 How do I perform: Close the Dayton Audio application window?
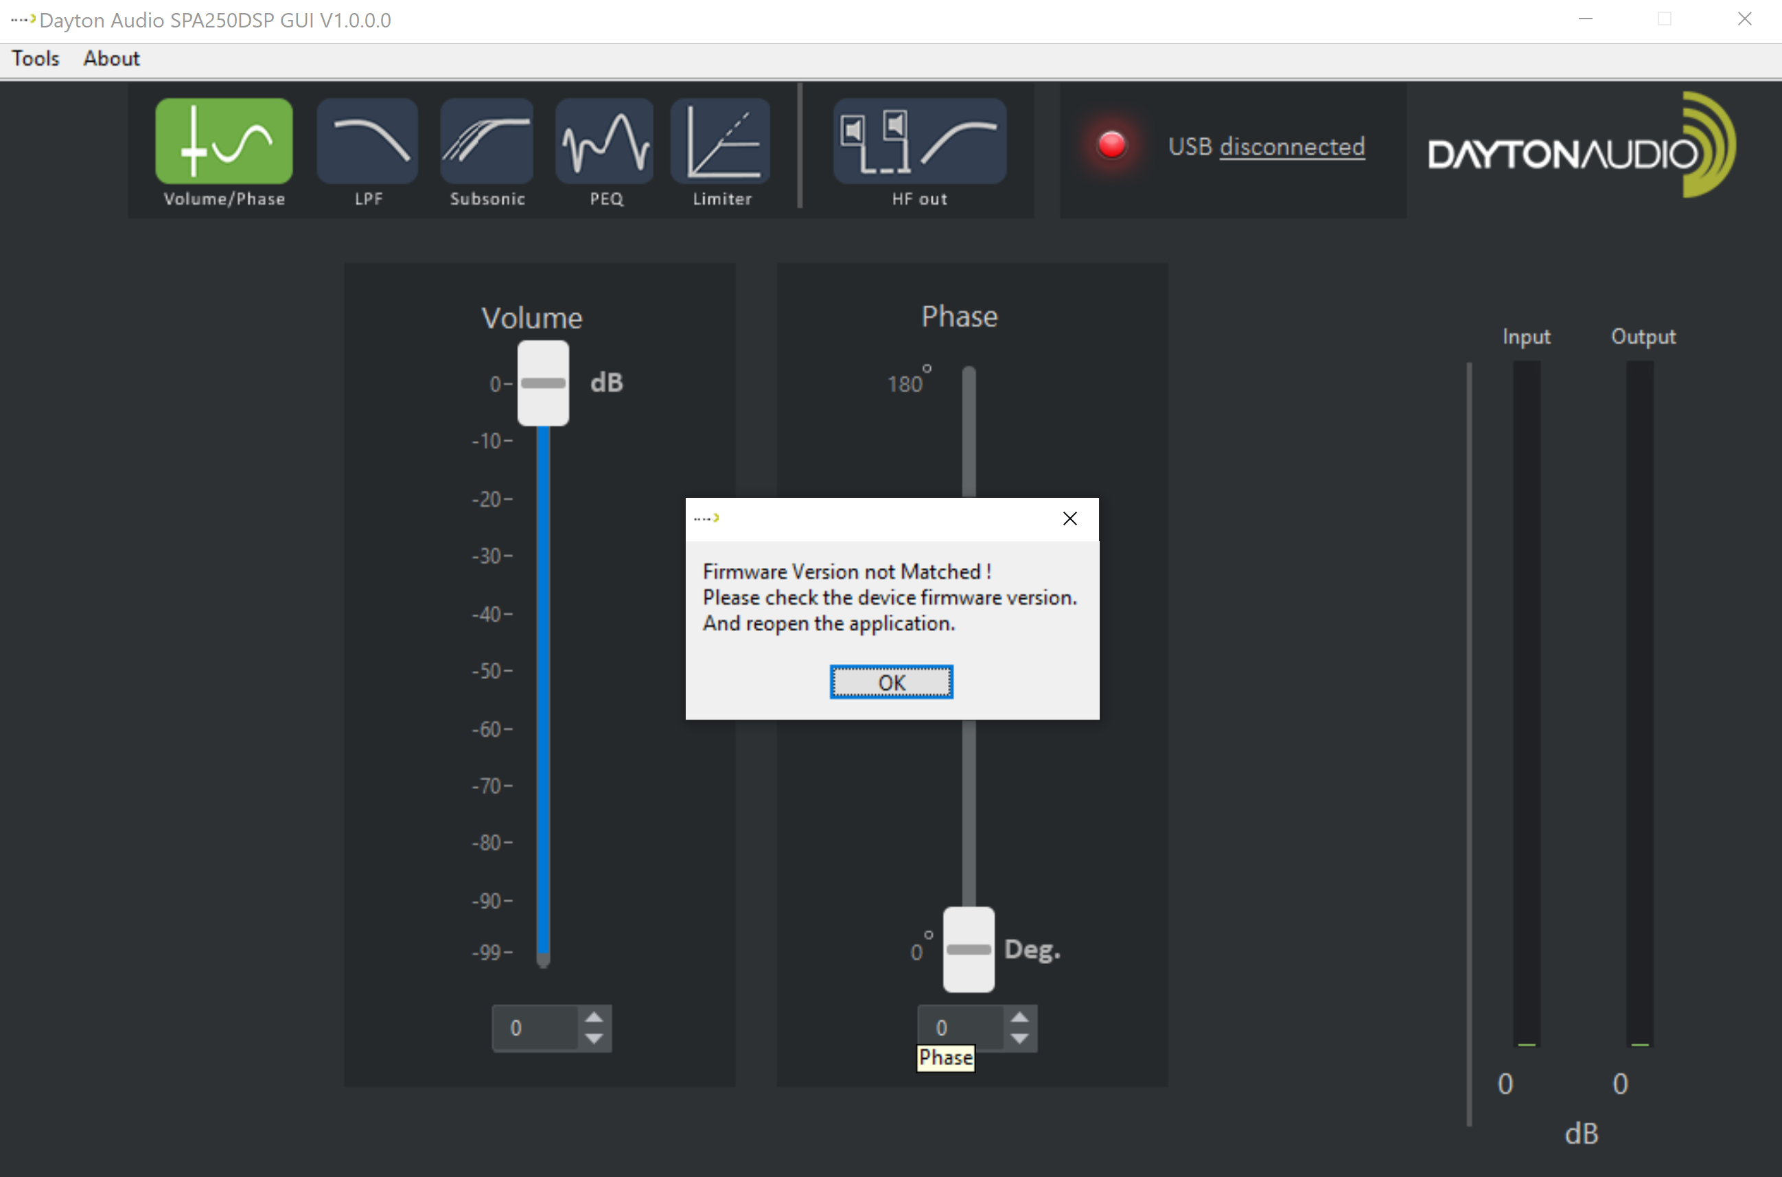(x=1744, y=19)
